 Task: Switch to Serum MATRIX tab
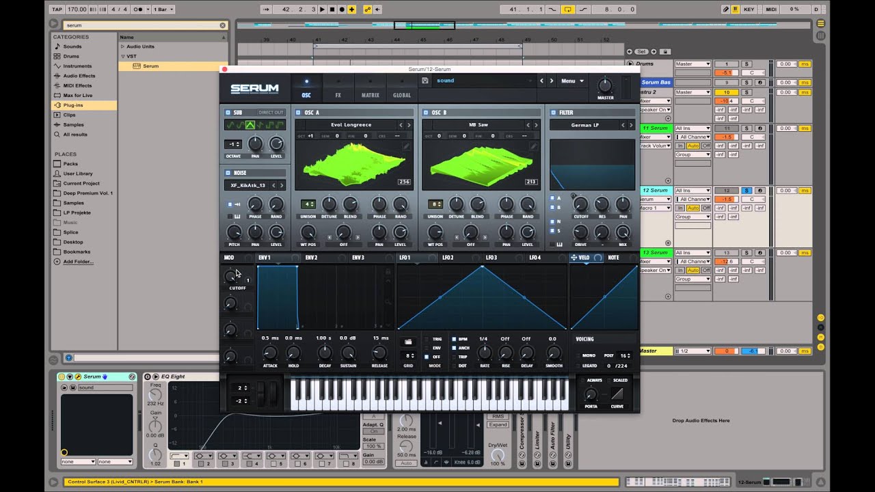point(370,90)
